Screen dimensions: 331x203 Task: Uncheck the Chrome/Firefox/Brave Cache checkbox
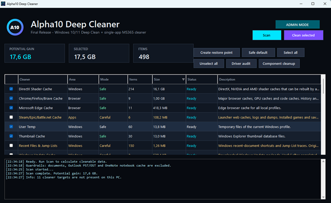[x=11, y=99]
